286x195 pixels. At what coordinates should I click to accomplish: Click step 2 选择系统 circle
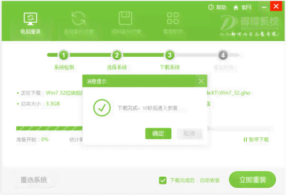point(117,55)
